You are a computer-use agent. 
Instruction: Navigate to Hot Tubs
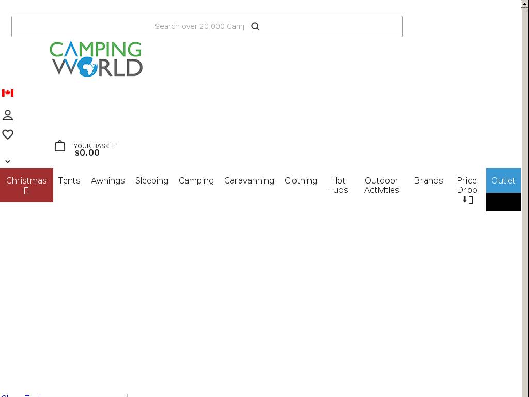(x=338, y=185)
